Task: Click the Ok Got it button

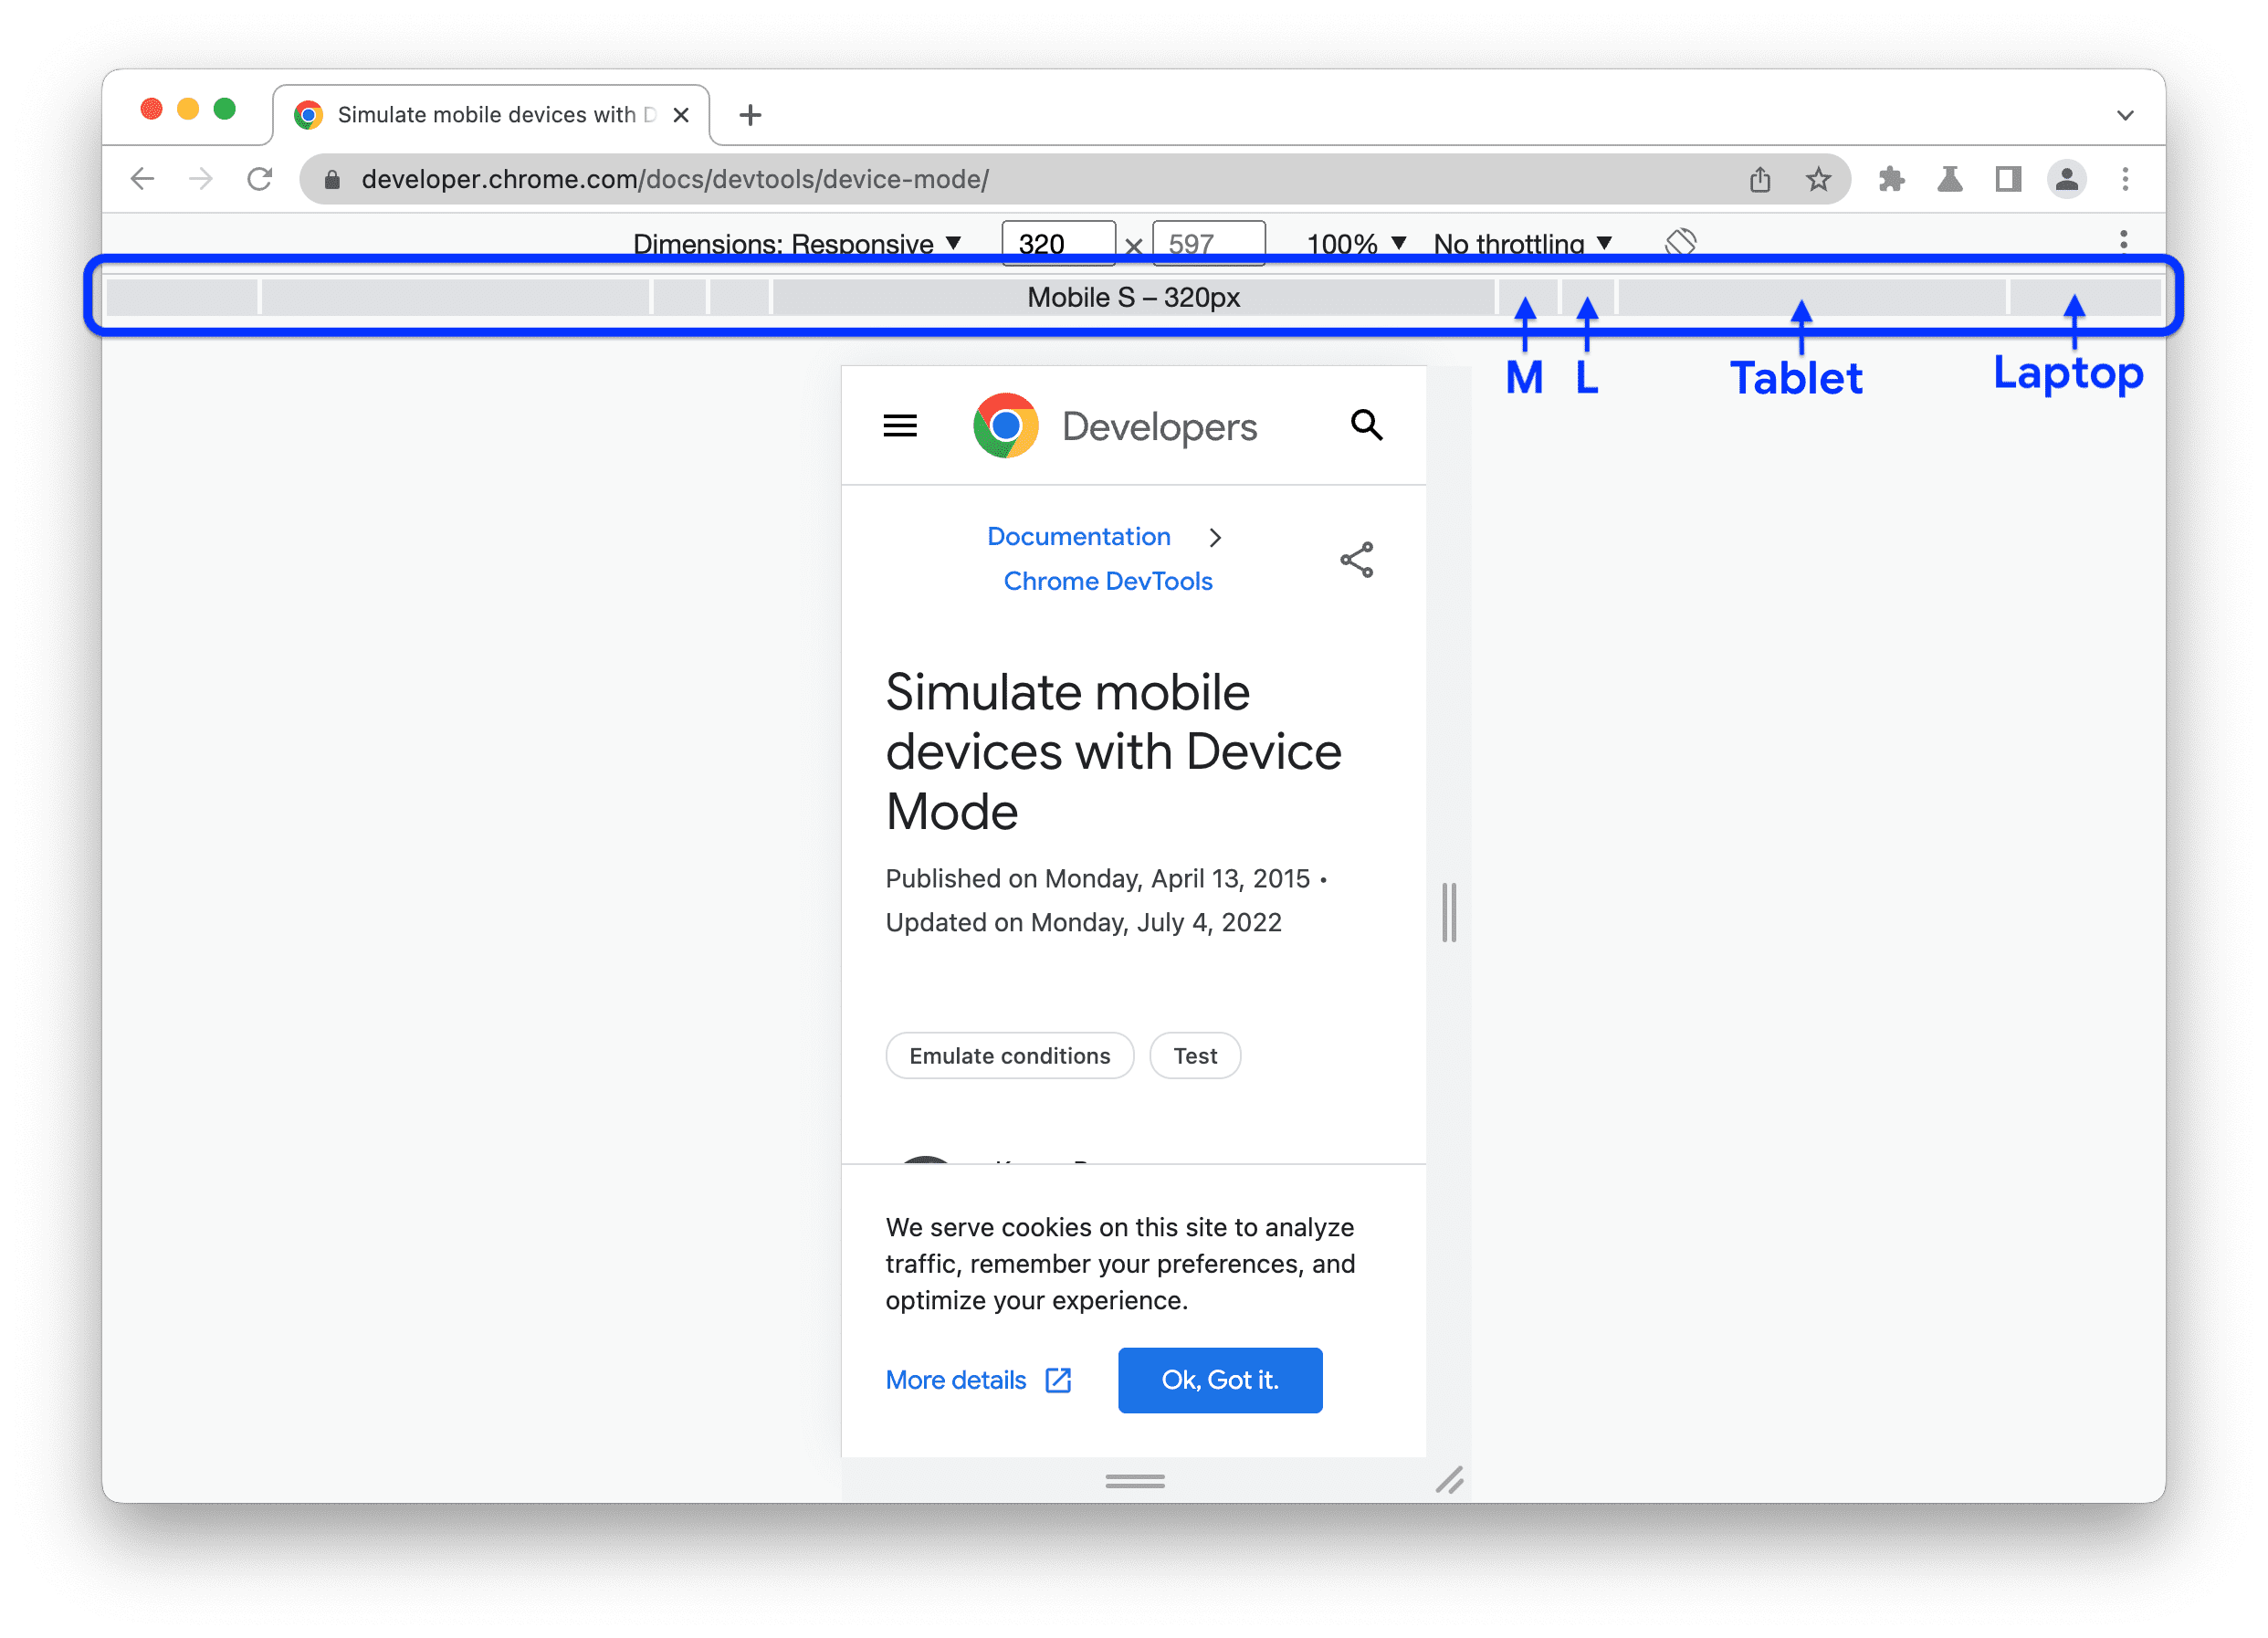Action: [1220, 1379]
